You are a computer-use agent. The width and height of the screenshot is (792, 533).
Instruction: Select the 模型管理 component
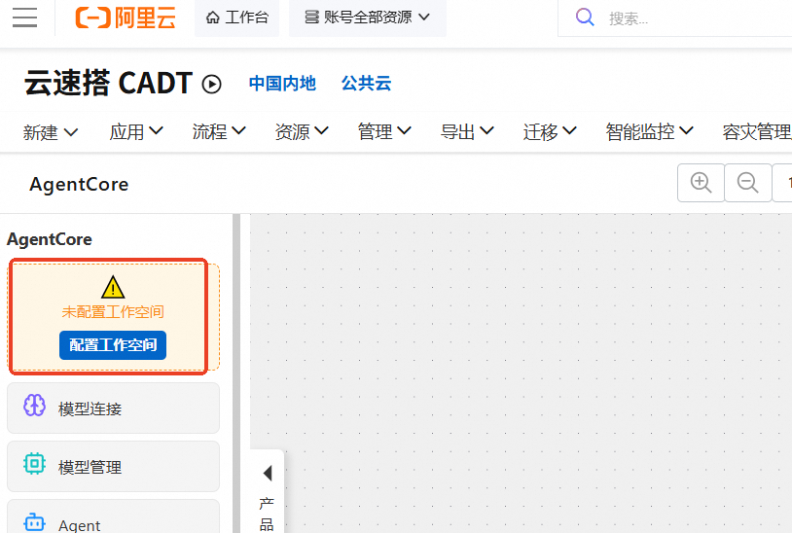113,467
